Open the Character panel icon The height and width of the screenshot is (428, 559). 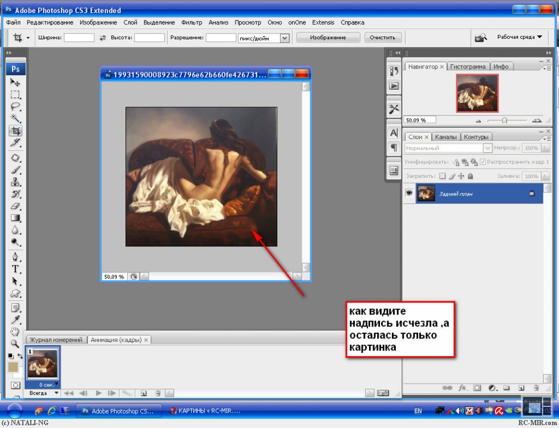[394, 133]
